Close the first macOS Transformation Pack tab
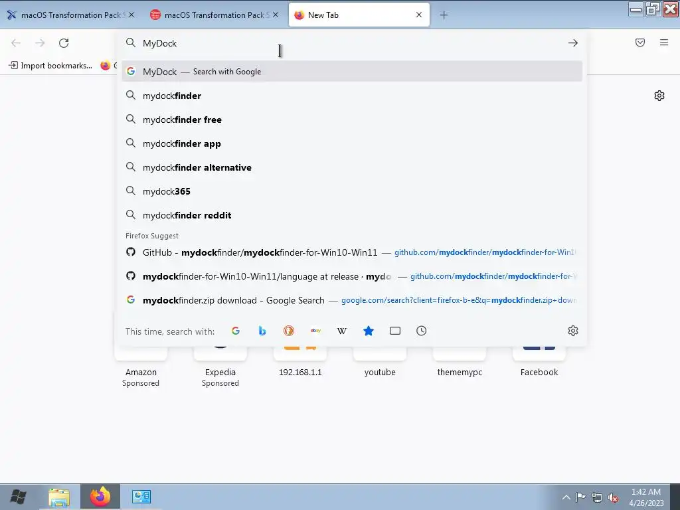This screenshot has width=680, height=510. click(131, 15)
